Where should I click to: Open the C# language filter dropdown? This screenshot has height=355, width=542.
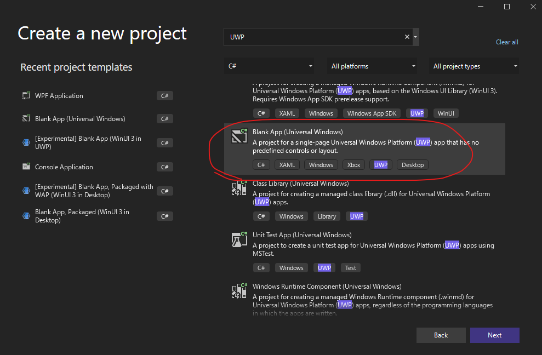pyautogui.click(x=269, y=66)
